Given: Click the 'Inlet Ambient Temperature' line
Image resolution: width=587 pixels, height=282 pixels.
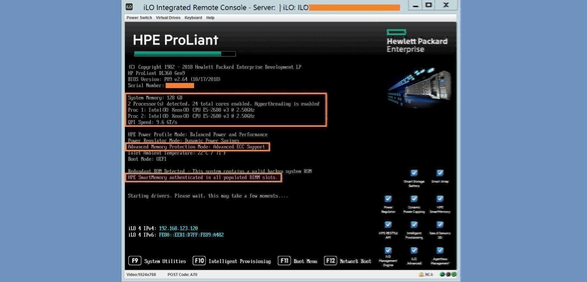Looking at the screenshot, I should pyautogui.click(x=177, y=153).
